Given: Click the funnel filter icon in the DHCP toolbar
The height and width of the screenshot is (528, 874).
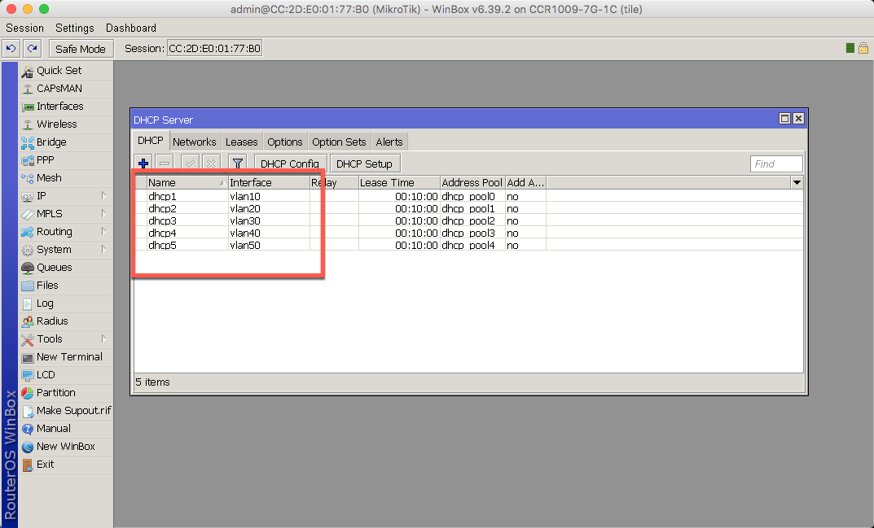Looking at the screenshot, I should click(x=238, y=164).
